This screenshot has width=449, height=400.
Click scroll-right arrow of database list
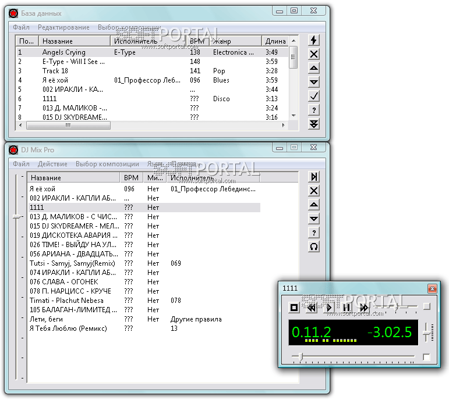click(283, 125)
